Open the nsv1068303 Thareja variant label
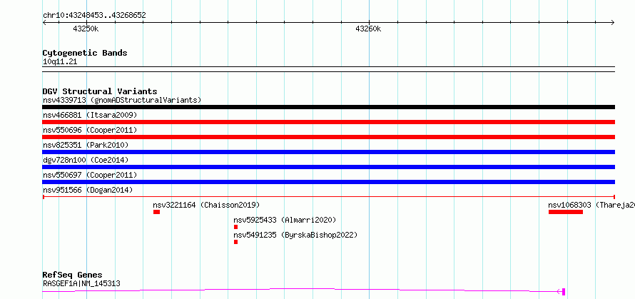Viewport: 635px width, 299px height. click(x=591, y=205)
